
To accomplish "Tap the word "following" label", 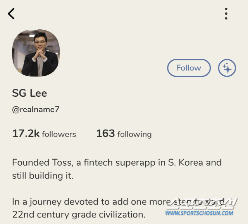I will tap(134, 134).
